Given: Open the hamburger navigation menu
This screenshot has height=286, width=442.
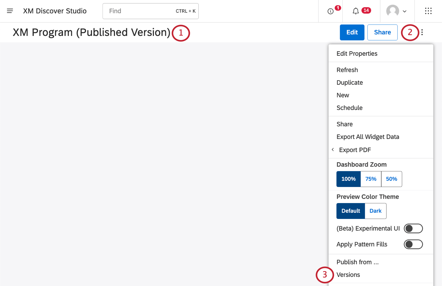Looking at the screenshot, I should (10, 11).
